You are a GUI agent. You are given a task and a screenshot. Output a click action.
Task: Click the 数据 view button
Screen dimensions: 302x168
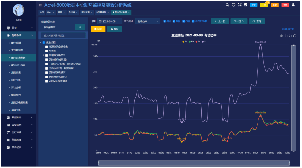click(x=114, y=29)
